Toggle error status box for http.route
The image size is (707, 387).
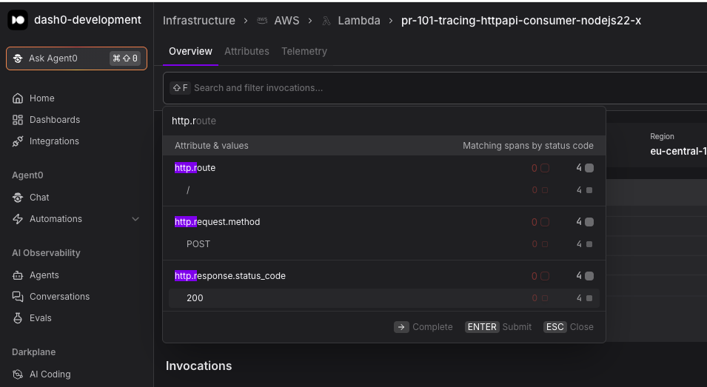pos(545,168)
